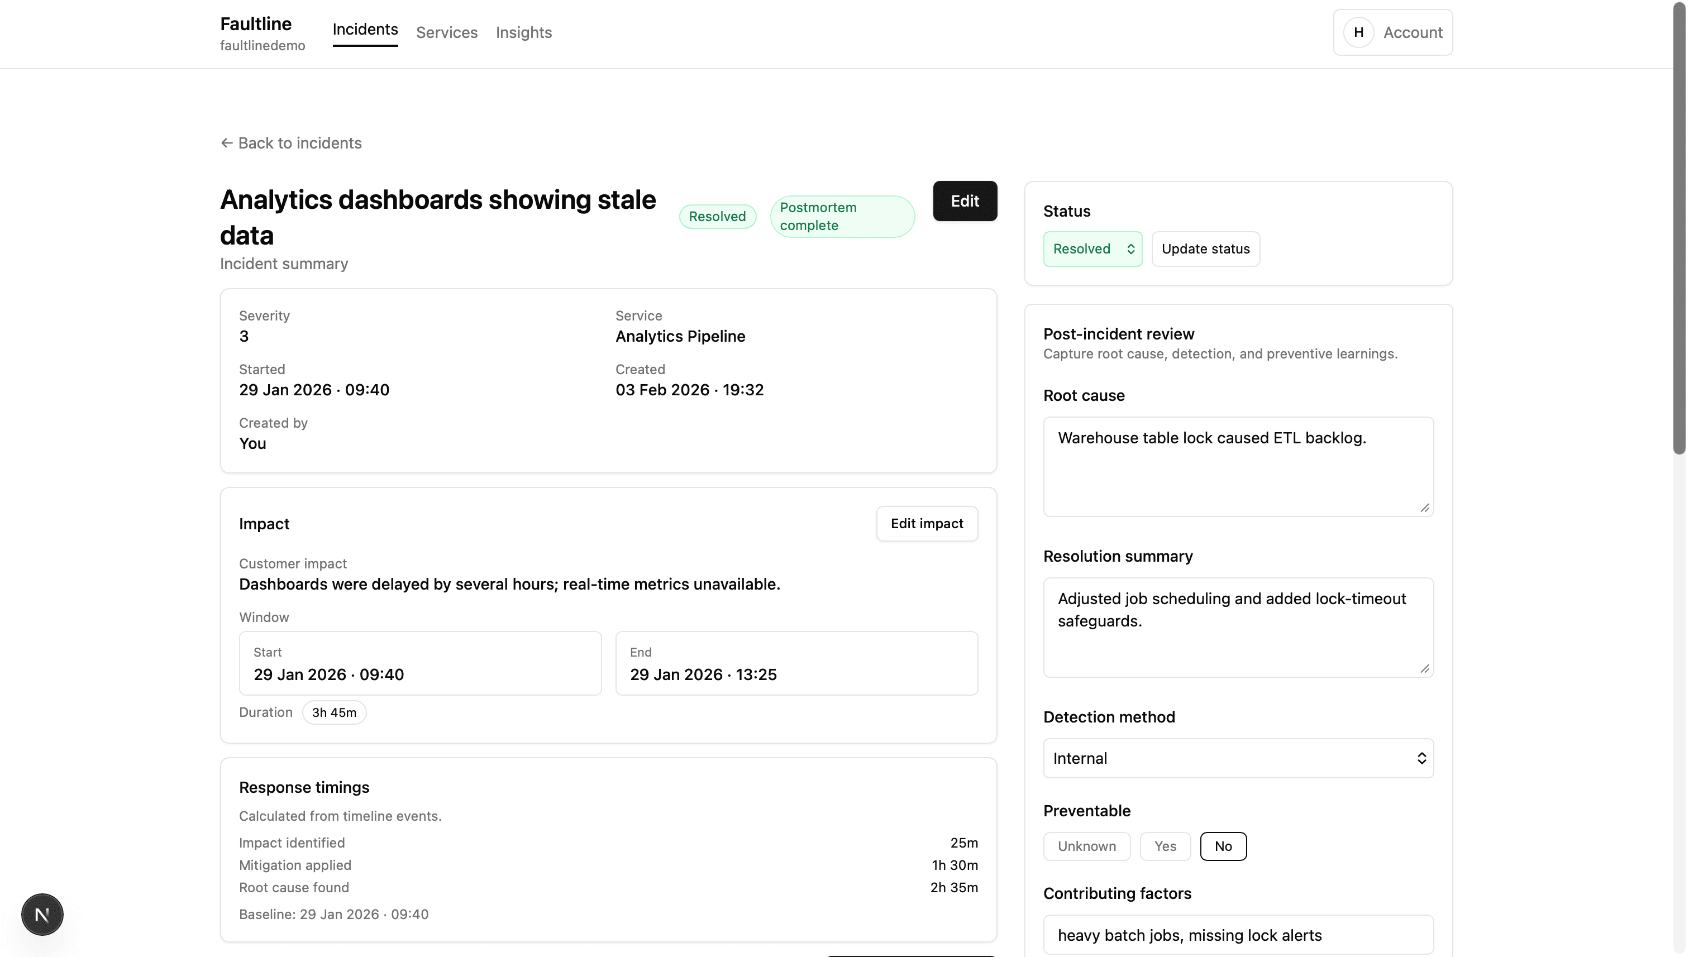Click the Root cause textarea resize handle

click(1424, 508)
